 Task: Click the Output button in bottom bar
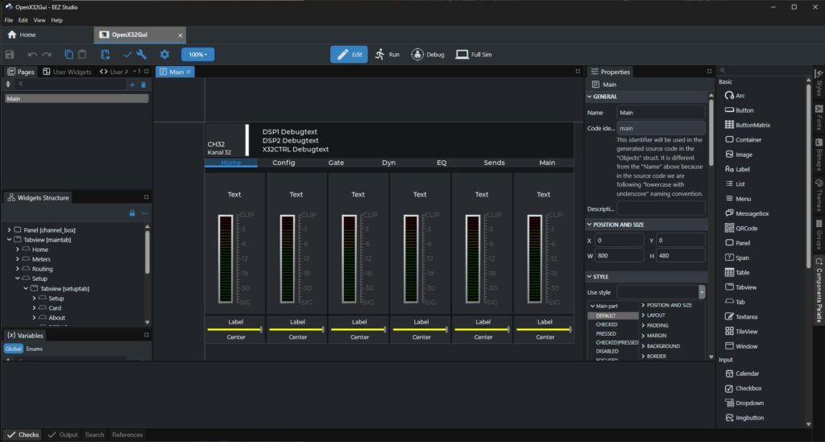point(63,435)
